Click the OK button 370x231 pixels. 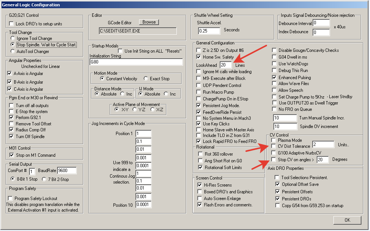(347, 220)
